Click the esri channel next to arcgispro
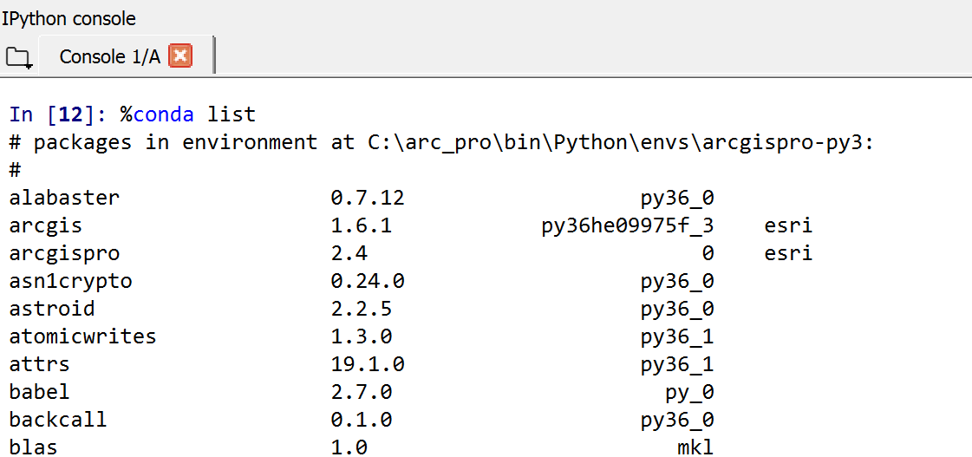The height and width of the screenshot is (457, 972). click(788, 253)
